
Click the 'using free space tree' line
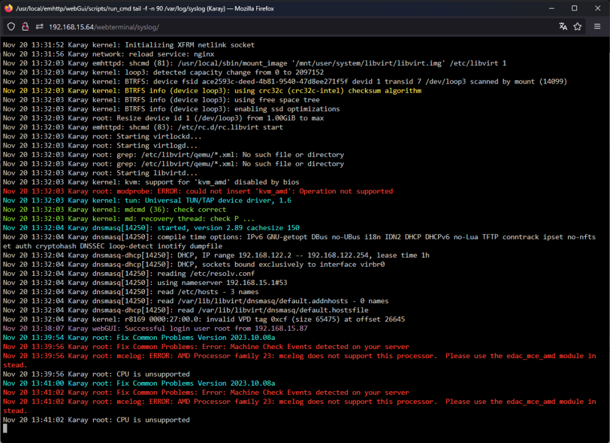(162, 99)
